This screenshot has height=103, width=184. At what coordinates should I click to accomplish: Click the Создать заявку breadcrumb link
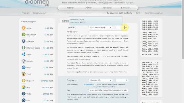(x=39, y=13)
